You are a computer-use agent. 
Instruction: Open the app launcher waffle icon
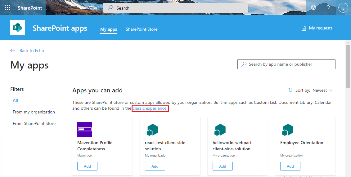coord(8,8)
